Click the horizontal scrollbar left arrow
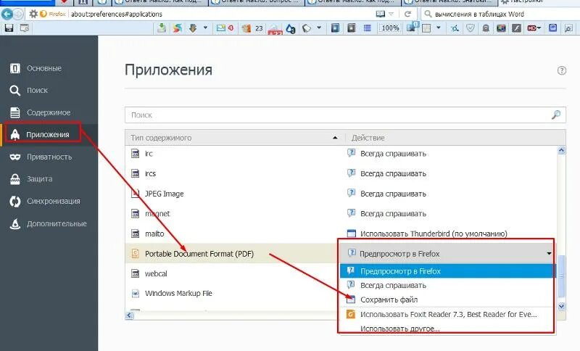 pyautogui.click(x=130, y=315)
